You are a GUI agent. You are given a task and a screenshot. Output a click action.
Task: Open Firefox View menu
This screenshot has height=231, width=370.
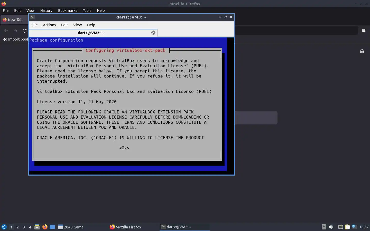30,11
